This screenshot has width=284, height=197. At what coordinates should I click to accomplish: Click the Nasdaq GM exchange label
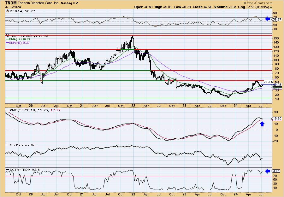coord(69,3)
